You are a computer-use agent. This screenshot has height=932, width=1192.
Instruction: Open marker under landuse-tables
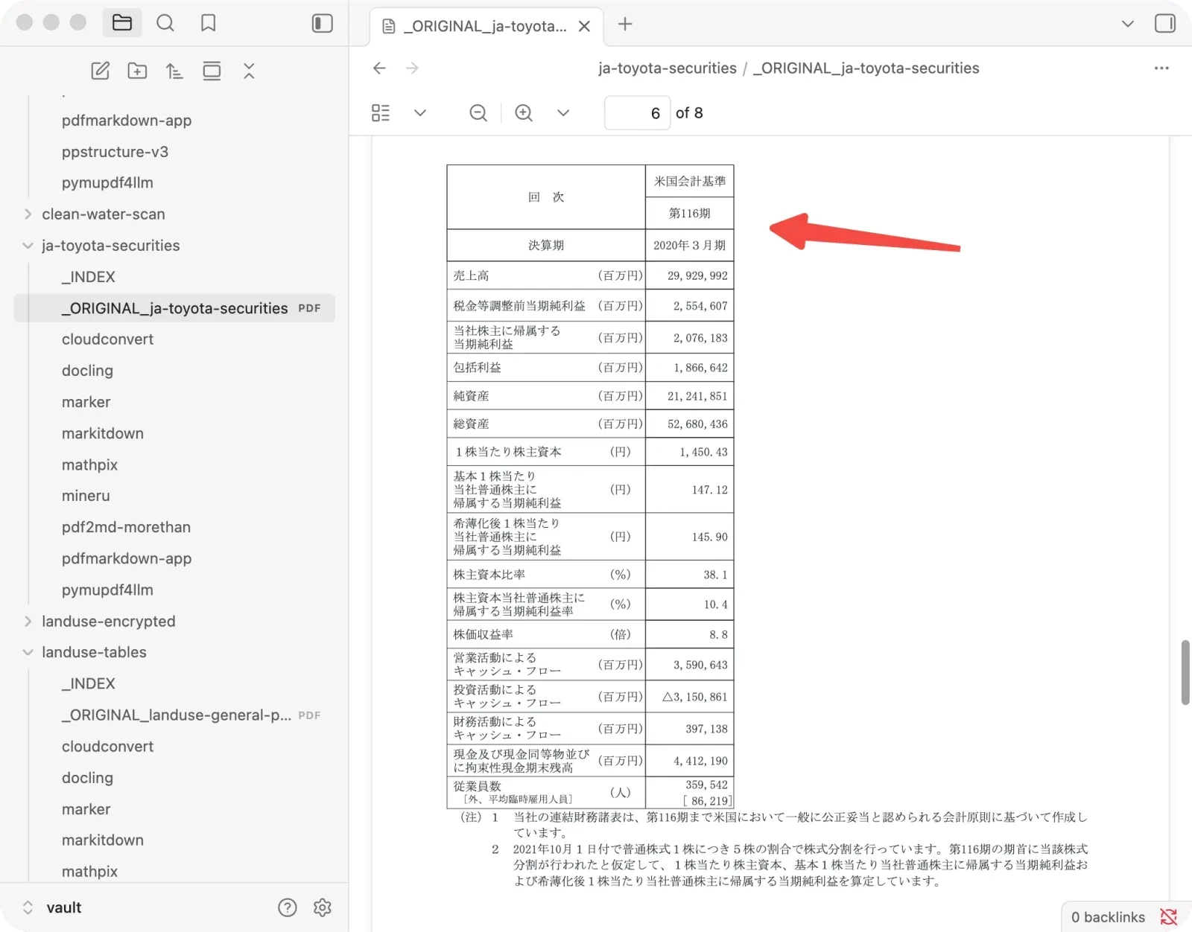pyautogui.click(x=86, y=809)
